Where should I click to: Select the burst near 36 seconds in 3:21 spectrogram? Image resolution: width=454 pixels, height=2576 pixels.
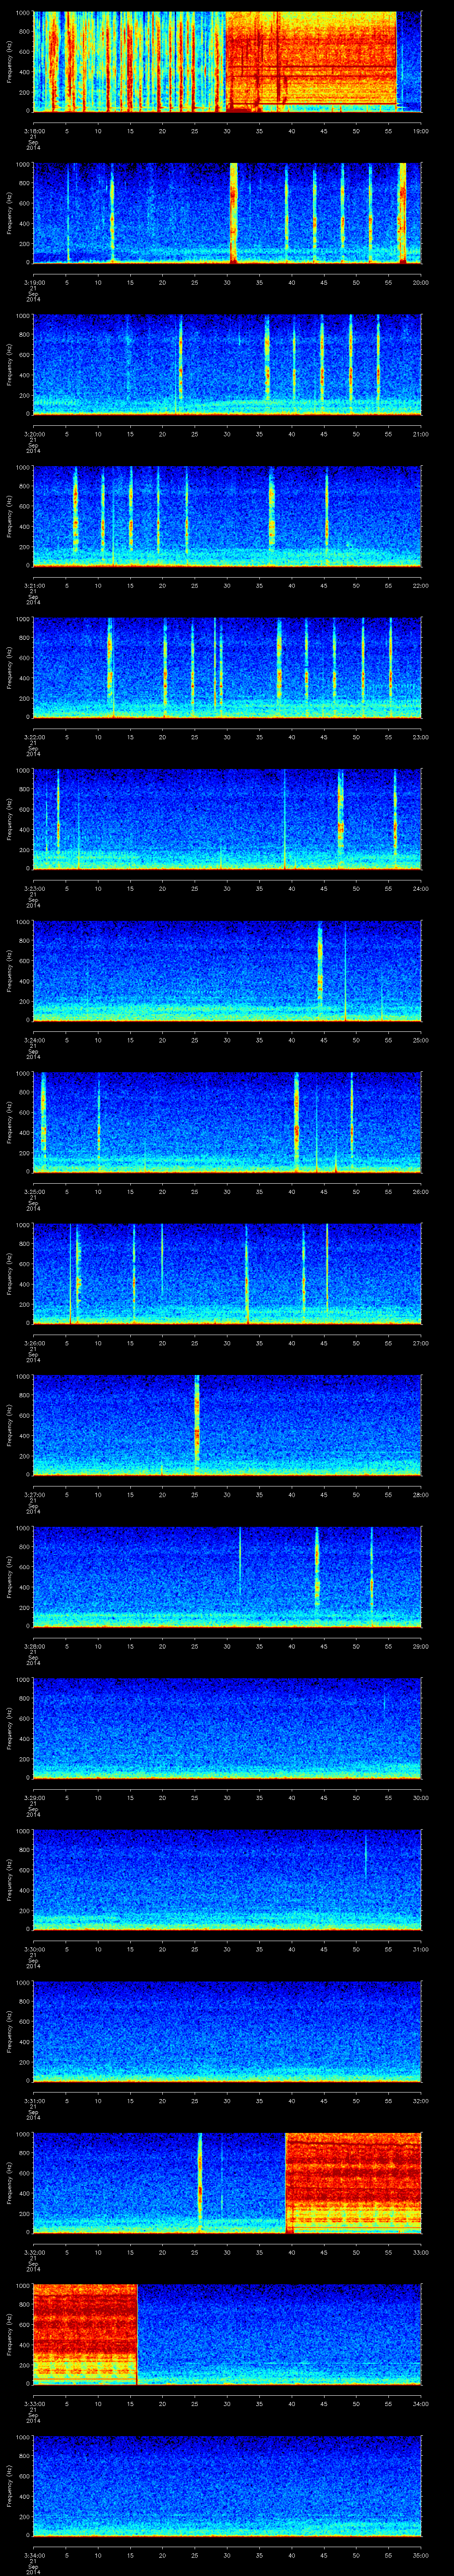click(271, 516)
